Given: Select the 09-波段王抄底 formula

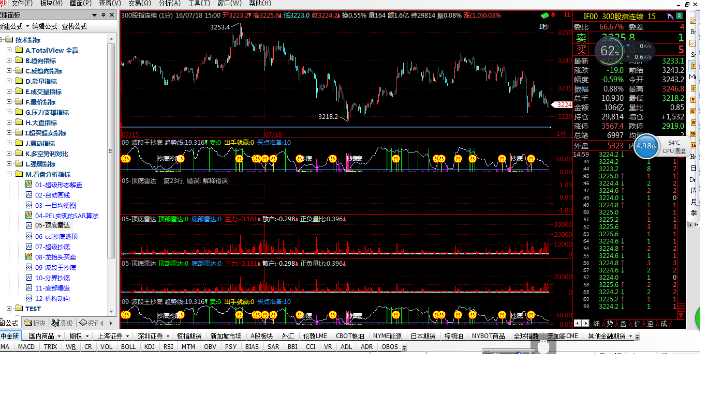Looking at the screenshot, I should pyautogui.click(x=55, y=267).
